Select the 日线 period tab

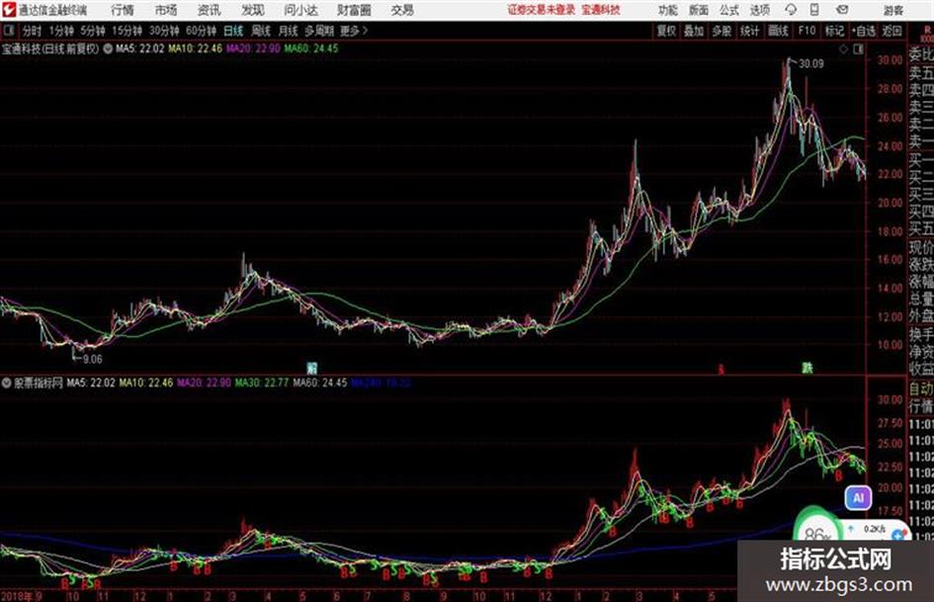[x=233, y=31]
